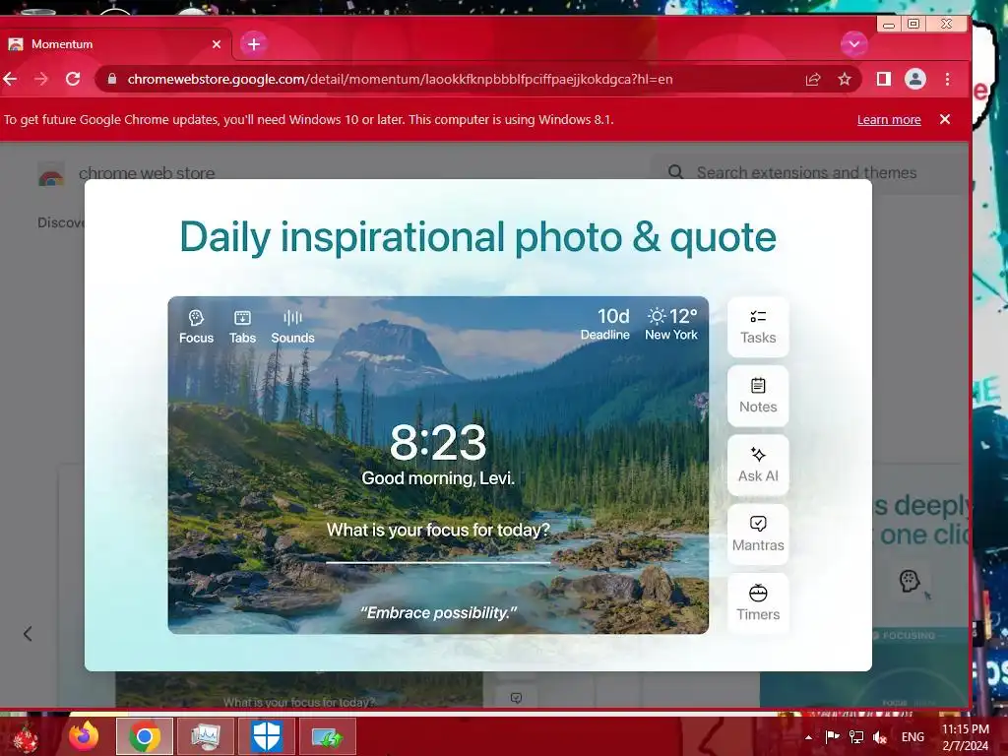Click the 10d Deadline countdown
This screenshot has height=756, width=1008.
pyautogui.click(x=605, y=324)
